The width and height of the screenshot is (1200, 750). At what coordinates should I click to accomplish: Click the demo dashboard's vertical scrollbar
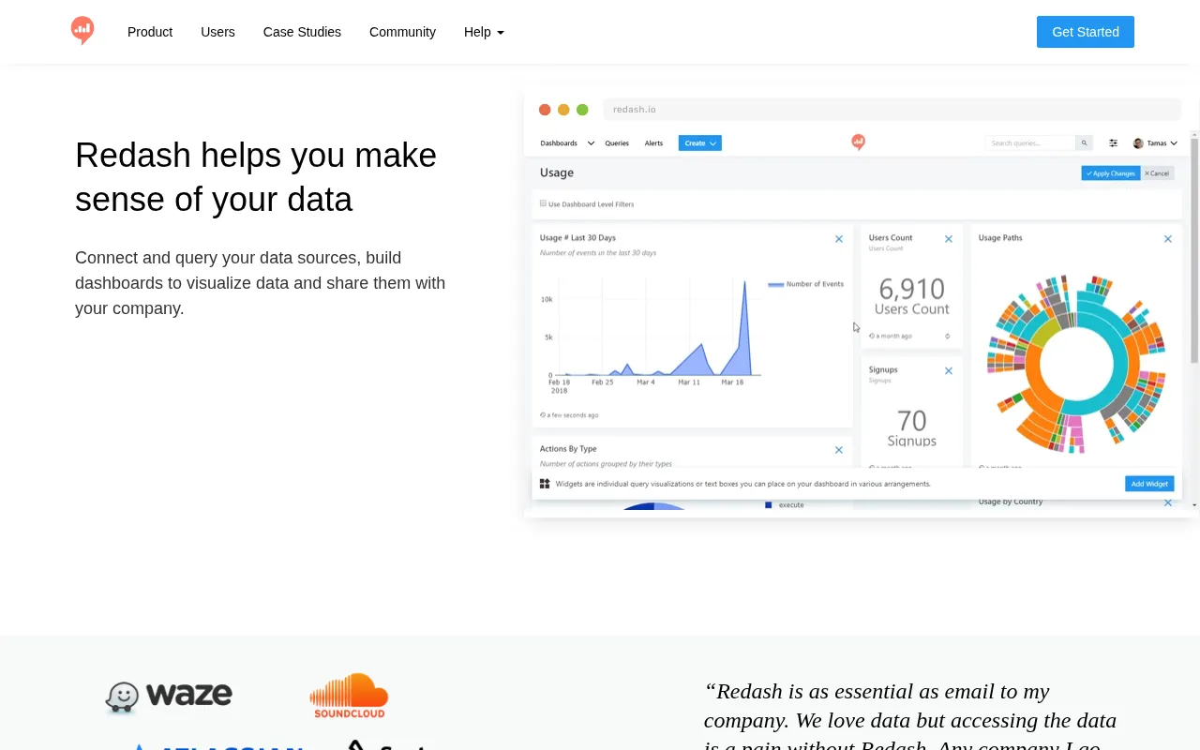coord(1194,248)
